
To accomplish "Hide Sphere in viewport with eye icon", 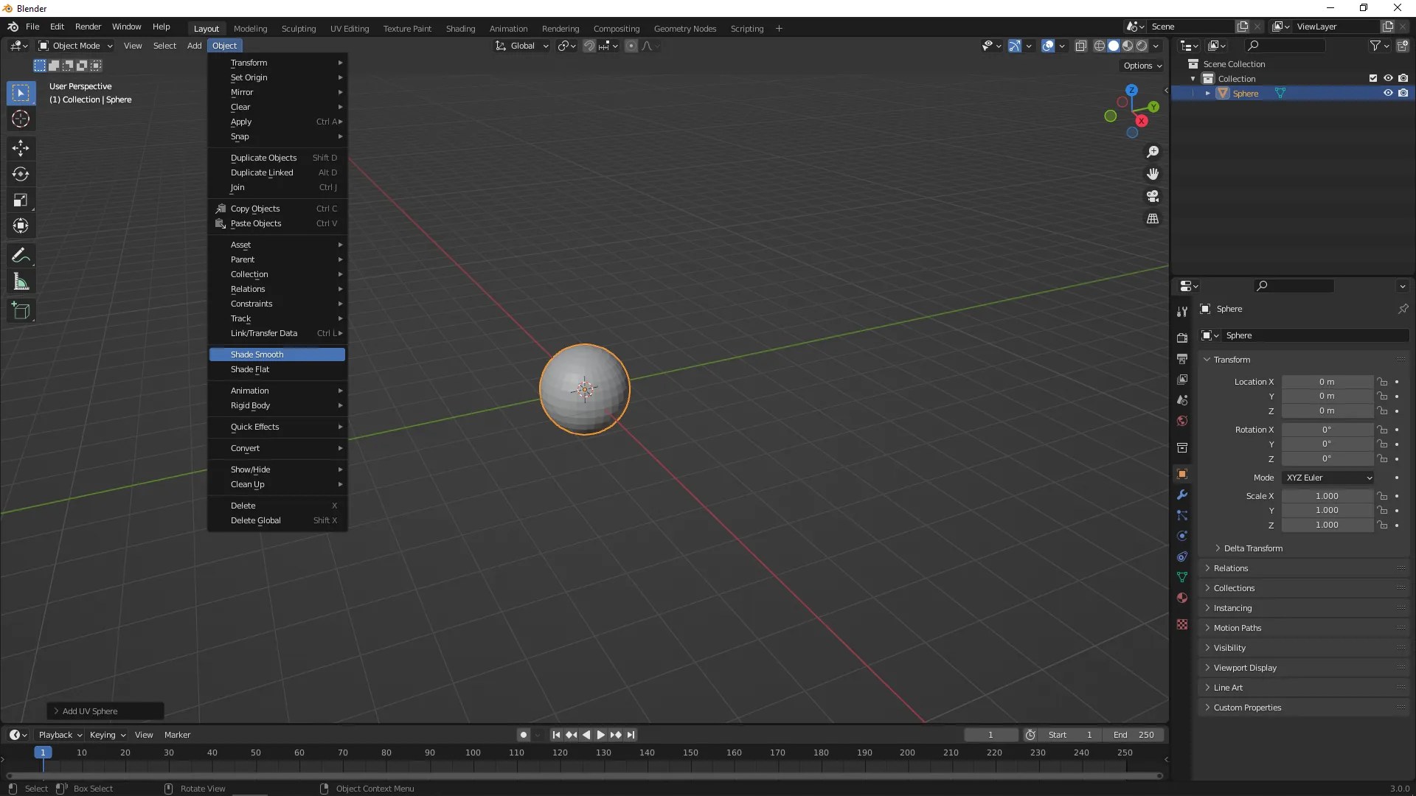I will coord(1388,94).
